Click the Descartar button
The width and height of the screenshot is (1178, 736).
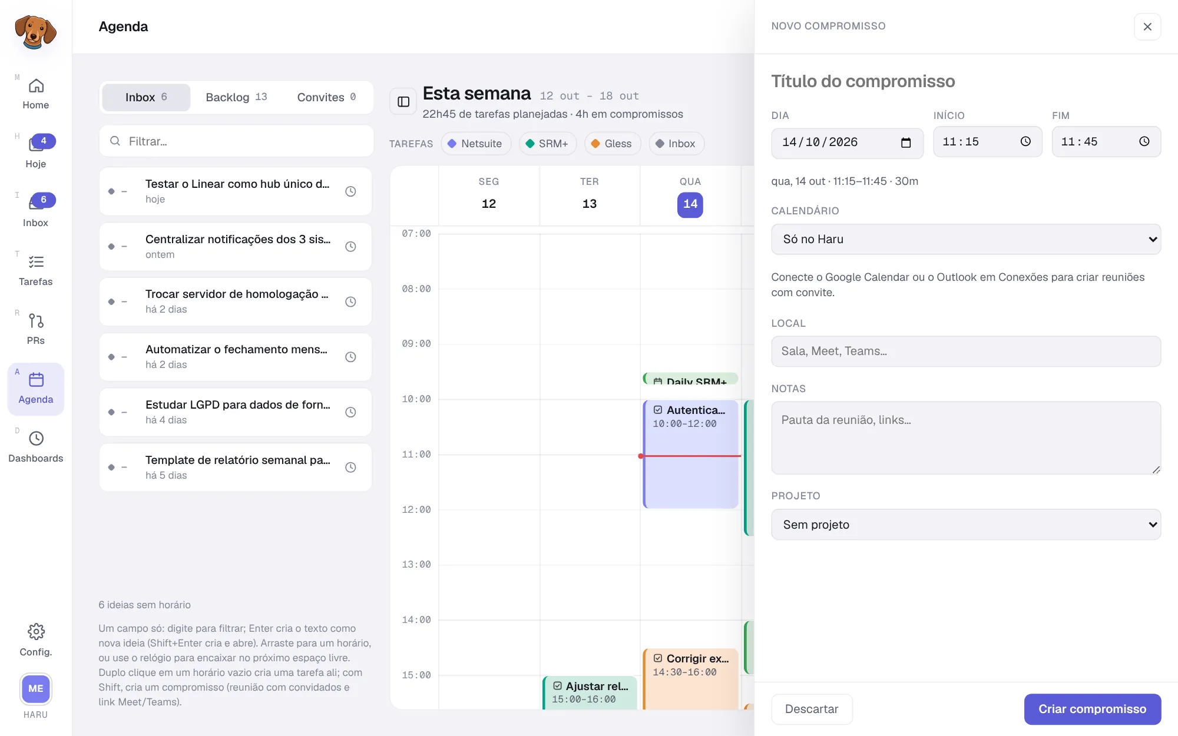[x=812, y=709]
